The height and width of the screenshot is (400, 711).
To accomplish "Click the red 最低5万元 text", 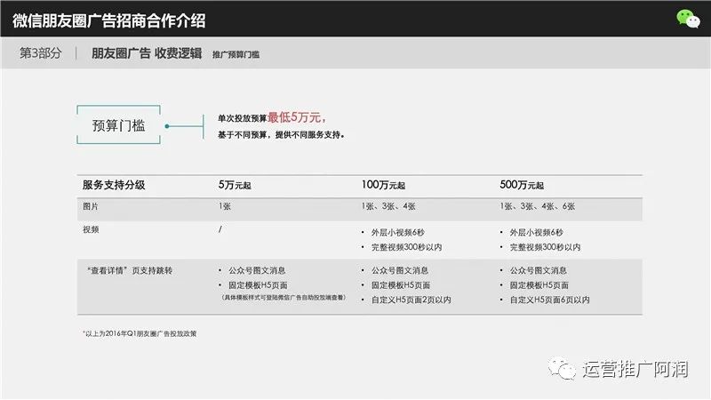I will pos(296,117).
